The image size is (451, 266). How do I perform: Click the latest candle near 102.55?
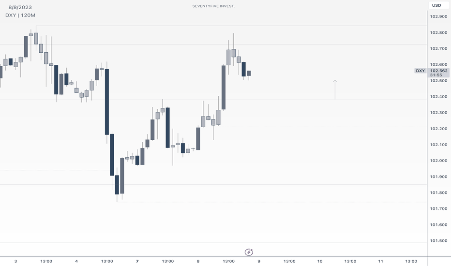click(249, 74)
